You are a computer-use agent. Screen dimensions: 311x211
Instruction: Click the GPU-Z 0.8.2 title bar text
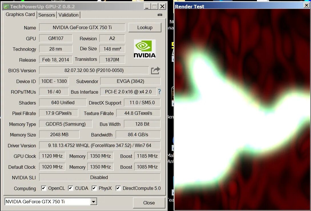tap(43, 7)
